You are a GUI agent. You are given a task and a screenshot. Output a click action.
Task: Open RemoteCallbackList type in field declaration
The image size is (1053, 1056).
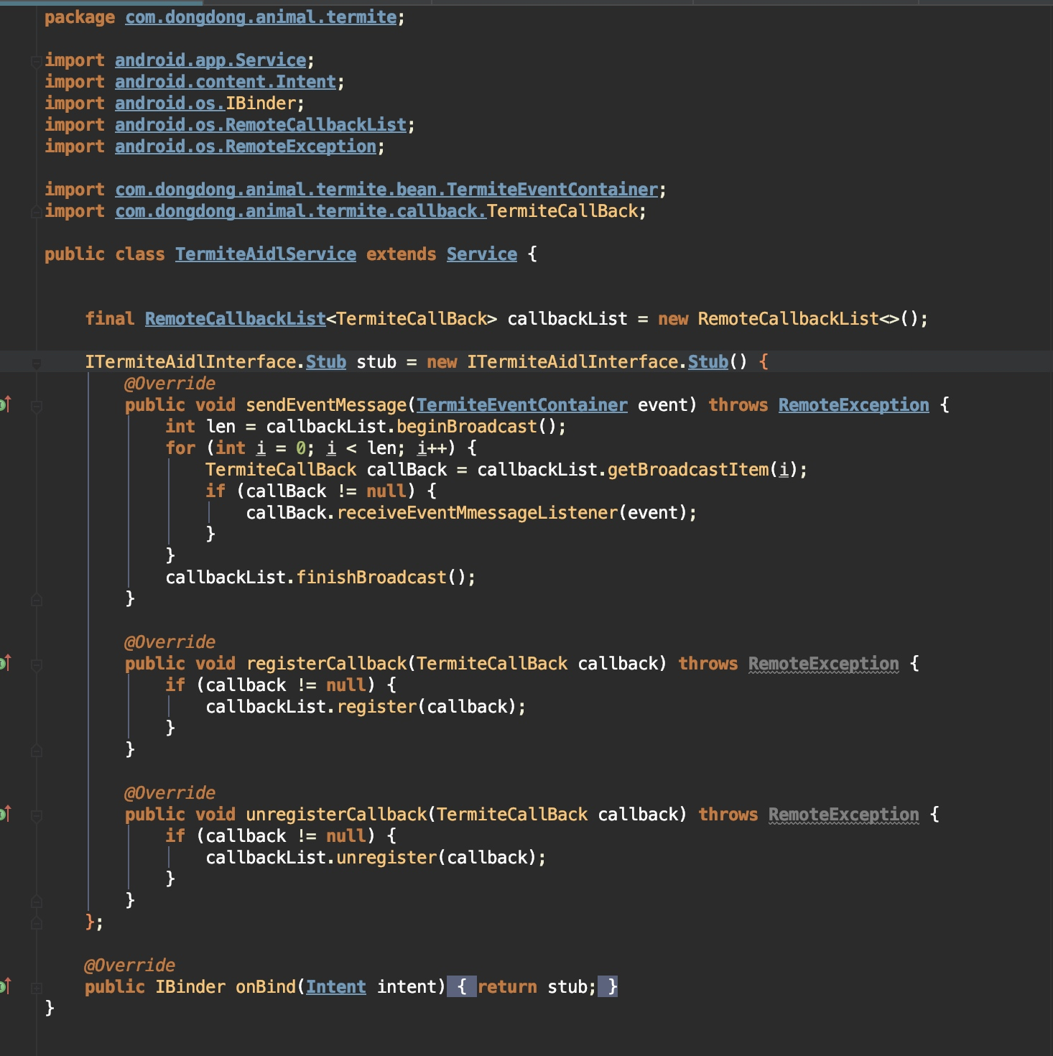pos(236,319)
